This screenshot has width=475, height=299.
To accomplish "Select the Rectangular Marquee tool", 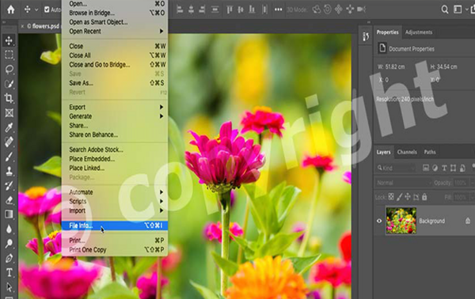I will click(x=9, y=55).
